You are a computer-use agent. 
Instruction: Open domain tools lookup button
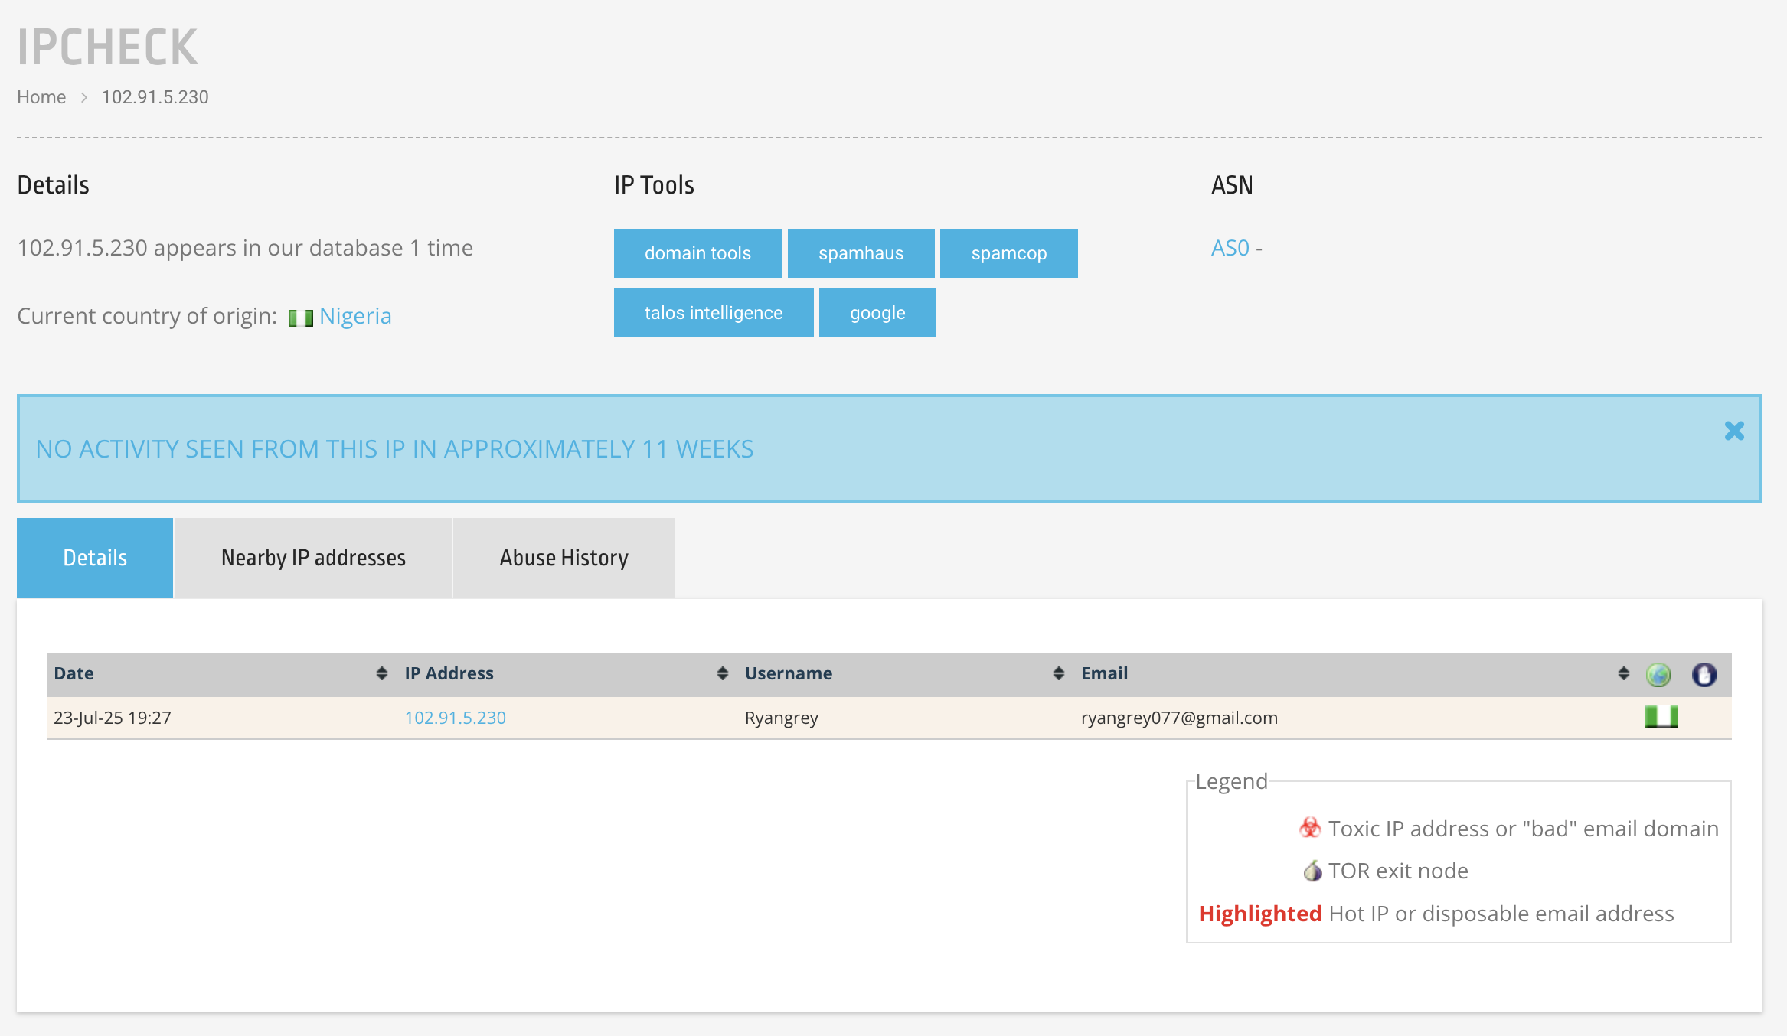tap(697, 253)
